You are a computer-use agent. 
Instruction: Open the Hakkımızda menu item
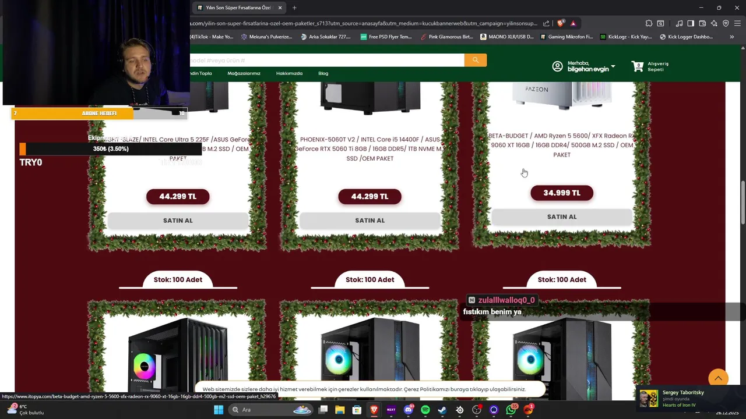coord(289,73)
